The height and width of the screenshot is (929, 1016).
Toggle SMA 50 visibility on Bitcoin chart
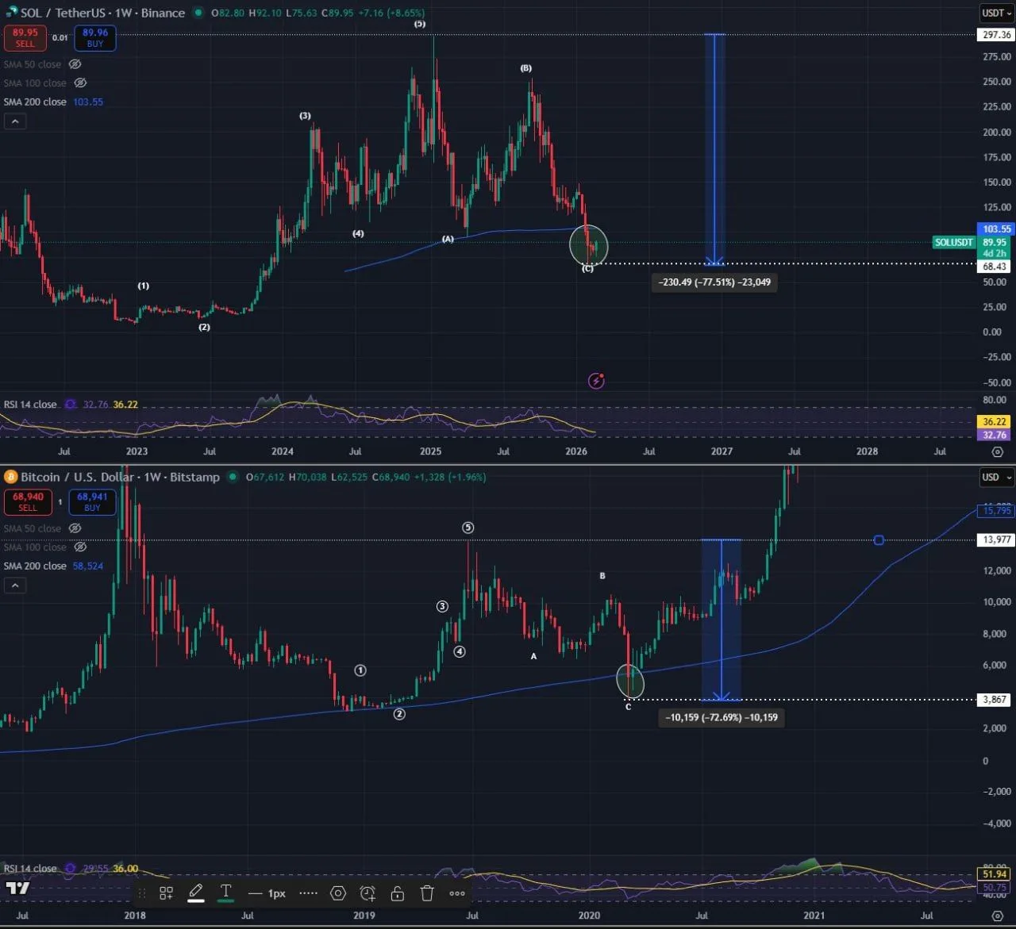(x=75, y=528)
